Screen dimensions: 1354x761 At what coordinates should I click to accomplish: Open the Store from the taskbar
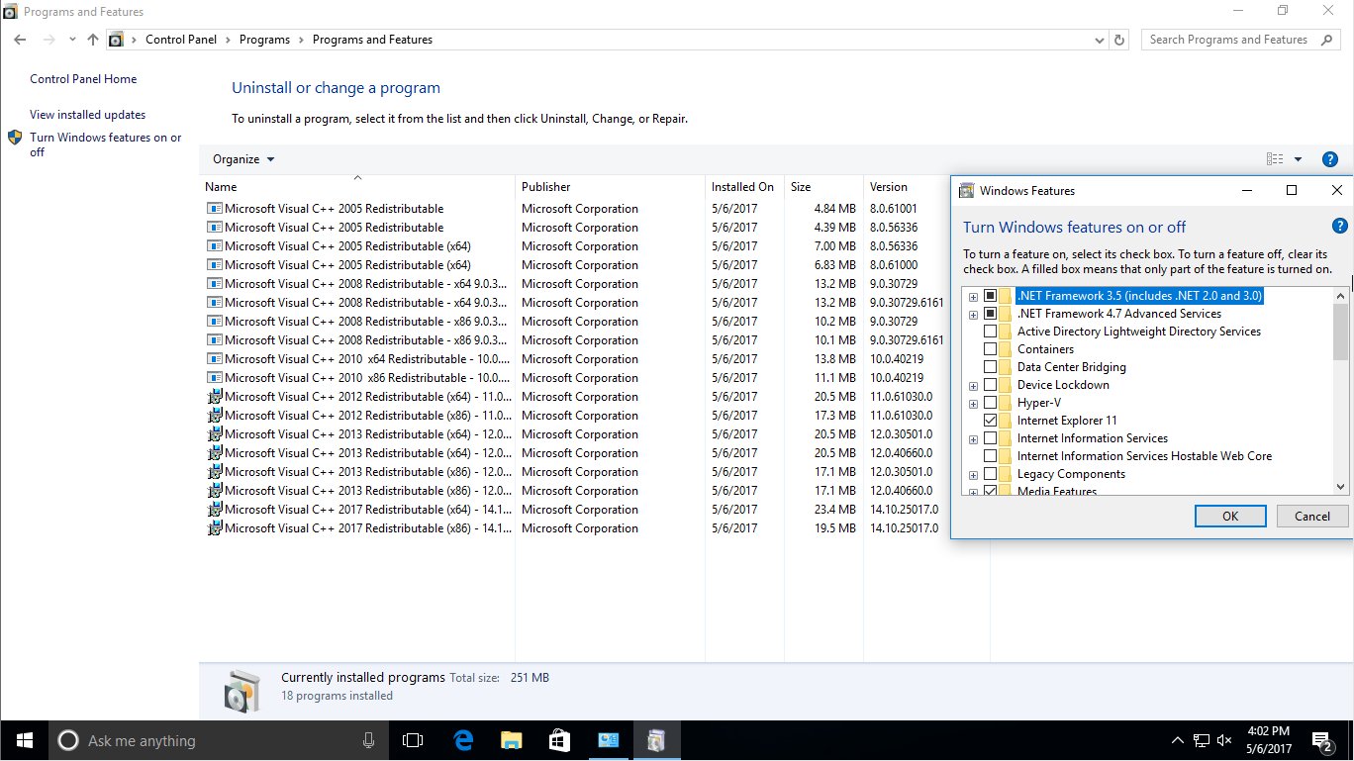click(559, 740)
